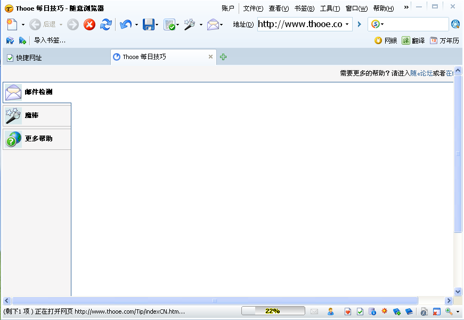
Task: Close the Thooe 每日技巧 tab
Action: tap(211, 56)
